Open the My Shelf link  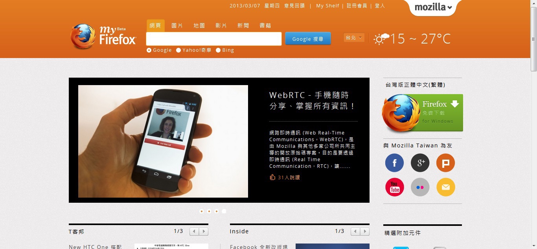(x=327, y=6)
